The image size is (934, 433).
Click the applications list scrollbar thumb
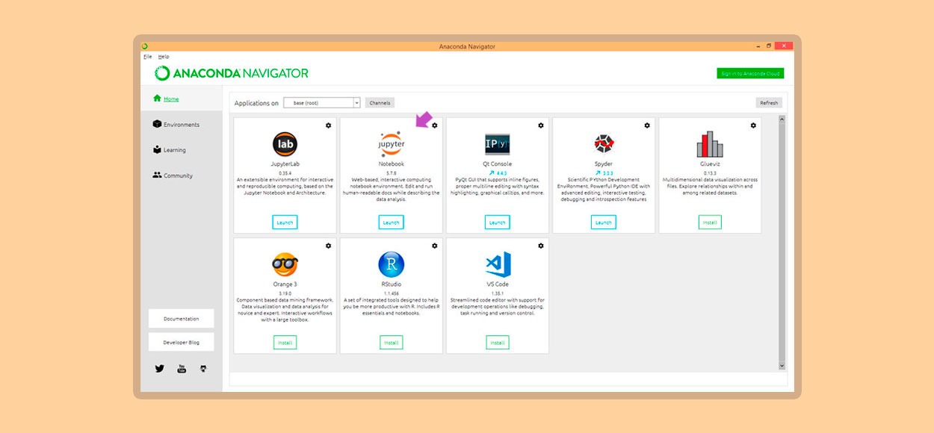(x=782, y=243)
